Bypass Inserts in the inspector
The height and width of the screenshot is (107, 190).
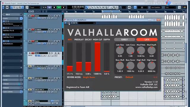click(18, 18)
